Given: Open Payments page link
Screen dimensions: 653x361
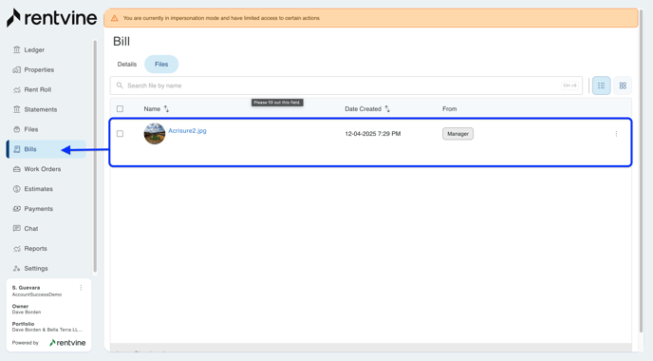Looking at the screenshot, I should 38,208.
